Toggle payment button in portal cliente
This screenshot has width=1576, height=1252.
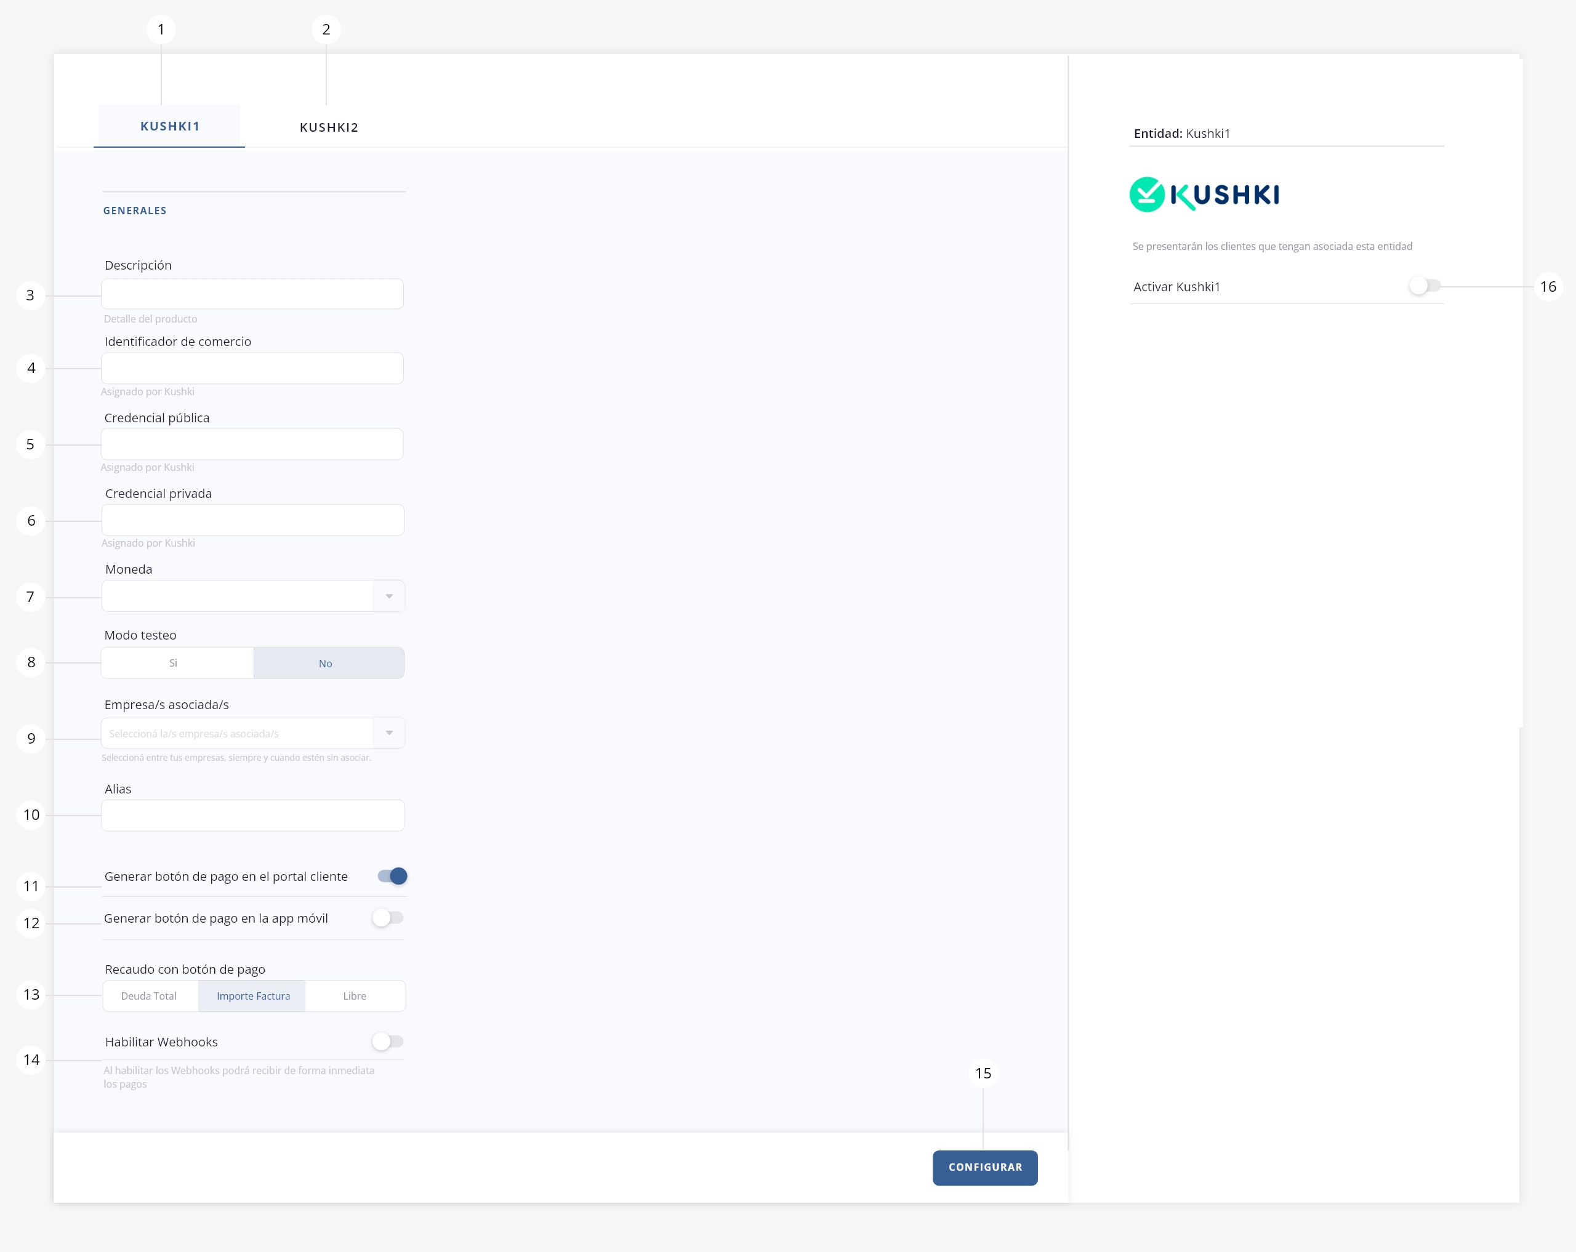point(393,877)
